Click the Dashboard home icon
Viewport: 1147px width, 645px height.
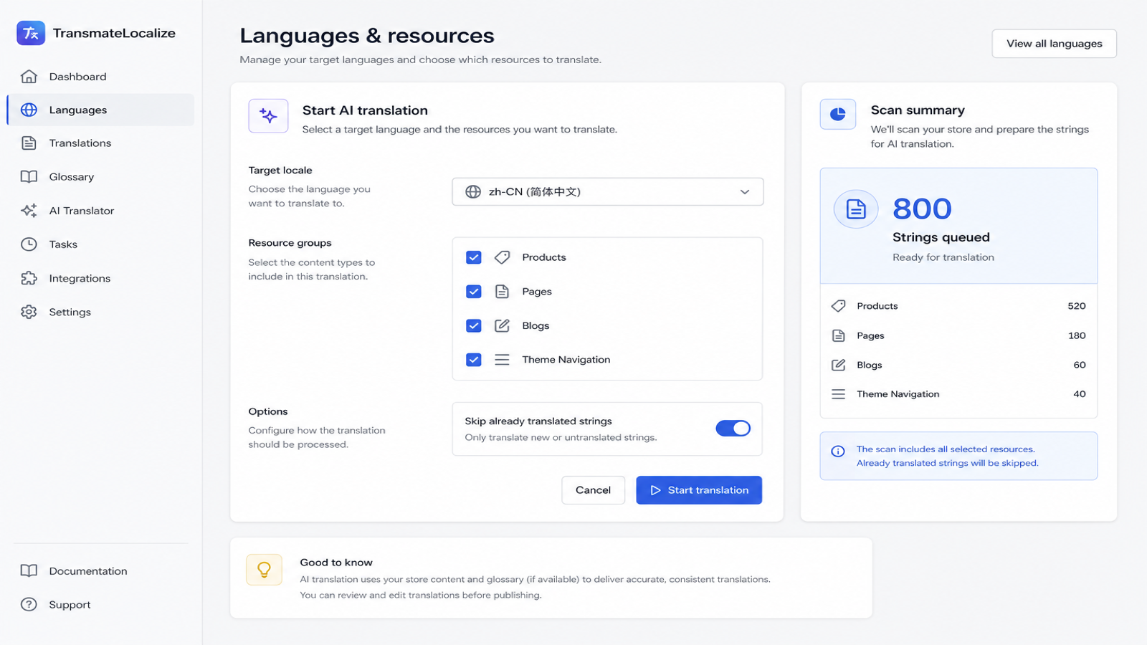point(29,77)
